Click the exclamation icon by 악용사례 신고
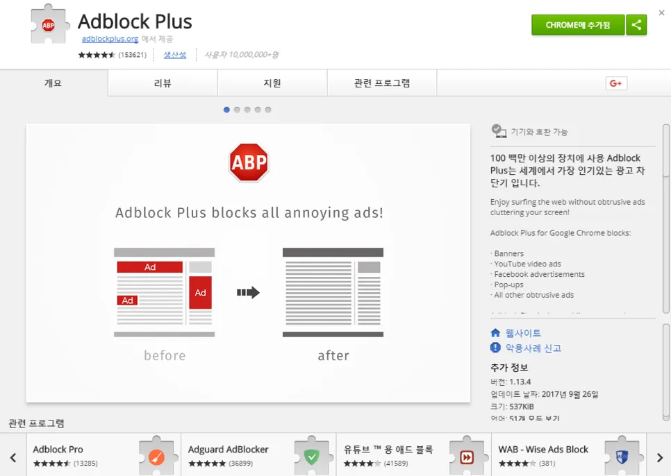Viewport: 671px width, 476px height. [495, 348]
